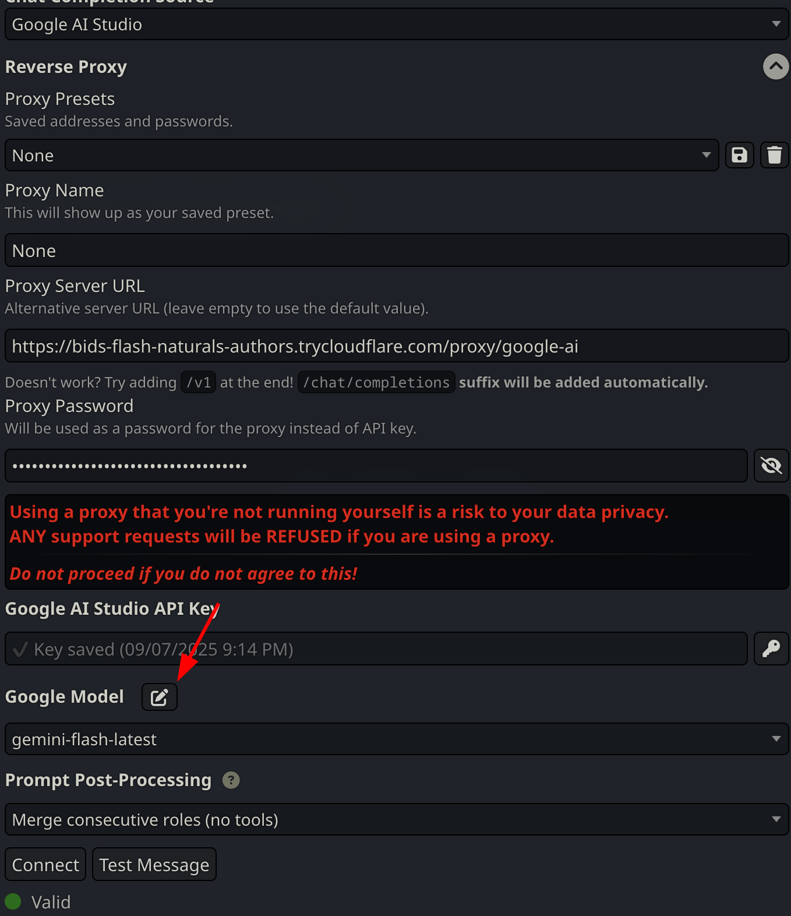
Task: Click the /v1 code hint
Action: coord(198,382)
